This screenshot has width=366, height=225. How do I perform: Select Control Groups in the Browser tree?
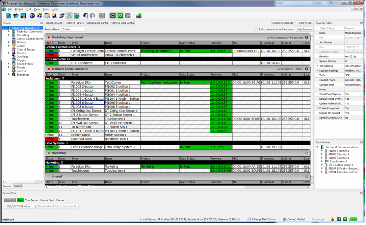(x=26, y=50)
